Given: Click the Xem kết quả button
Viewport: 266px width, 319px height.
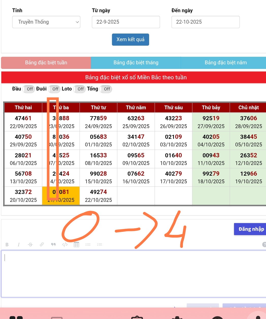Looking at the screenshot, I should pyautogui.click(x=130, y=40).
